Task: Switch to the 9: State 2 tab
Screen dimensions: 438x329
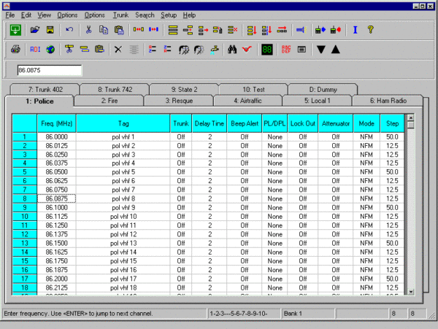Action: coord(184,90)
